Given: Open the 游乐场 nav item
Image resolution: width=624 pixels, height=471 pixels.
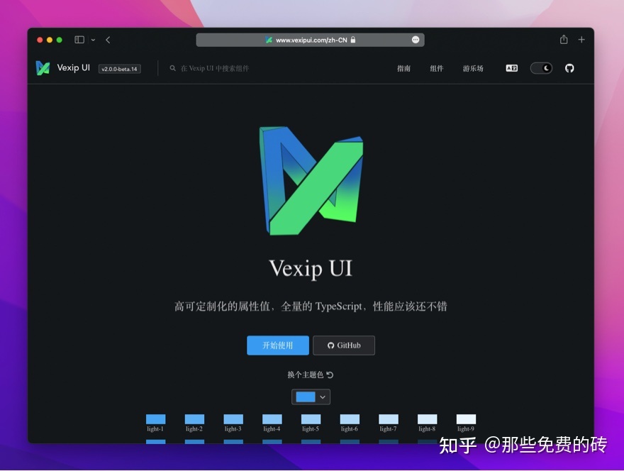Looking at the screenshot, I should (x=473, y=69).
